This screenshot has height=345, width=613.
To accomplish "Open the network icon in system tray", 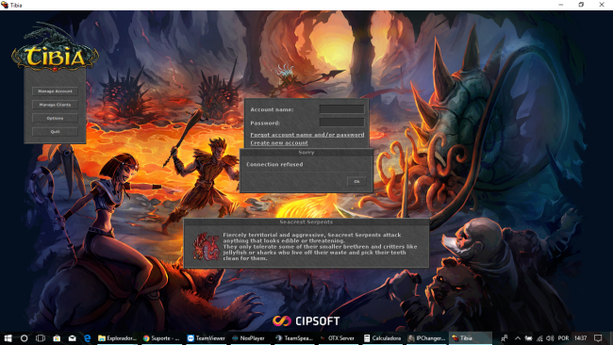I will pos(539,338).
